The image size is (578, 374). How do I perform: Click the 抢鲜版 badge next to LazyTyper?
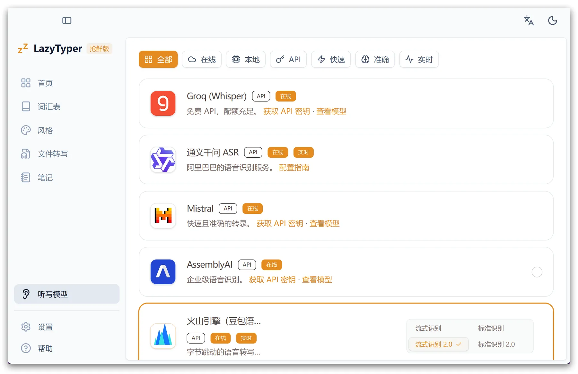point(99,49)
